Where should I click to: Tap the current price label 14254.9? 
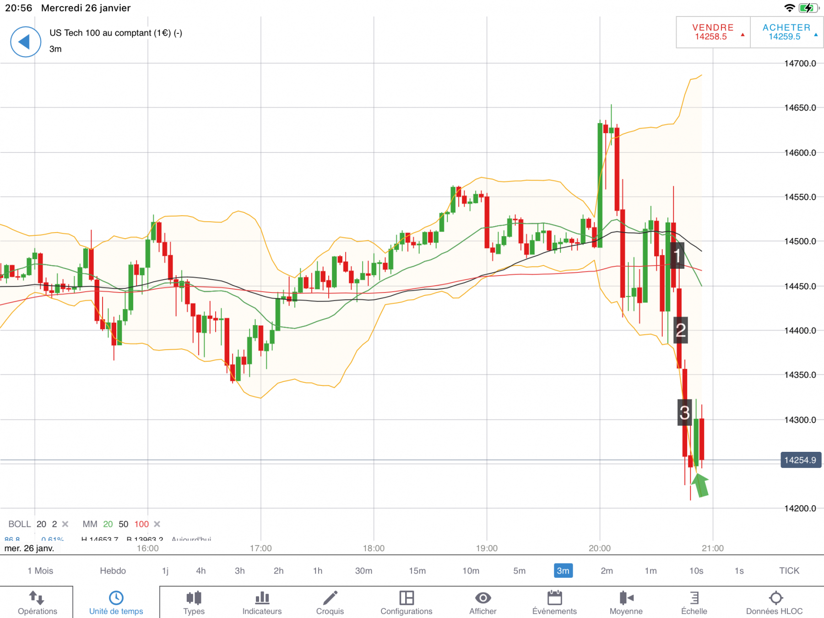click(x=800, y=460)
